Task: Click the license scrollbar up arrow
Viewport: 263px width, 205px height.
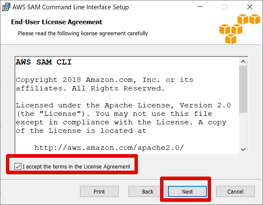Action: pyautogui.click(x=243, y=62)
